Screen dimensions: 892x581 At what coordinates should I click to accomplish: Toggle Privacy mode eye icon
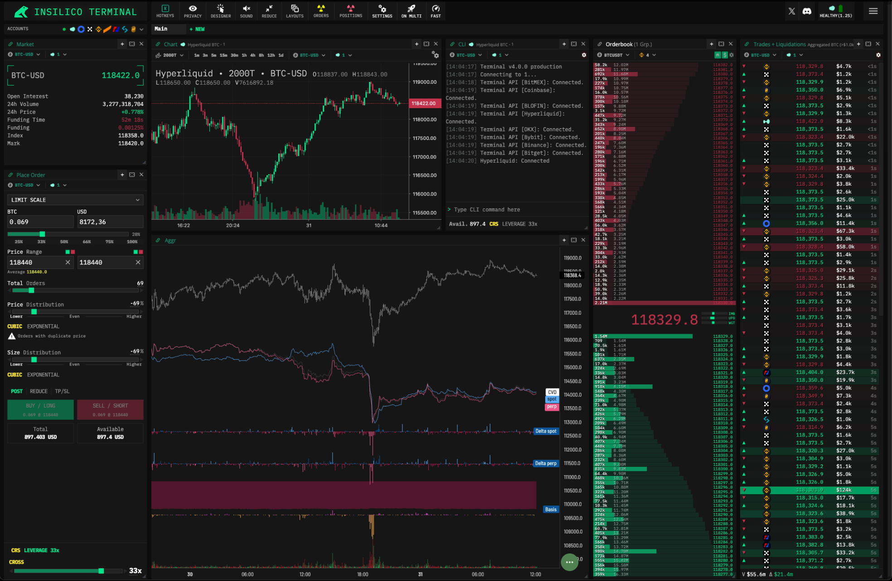click(193, 11)
